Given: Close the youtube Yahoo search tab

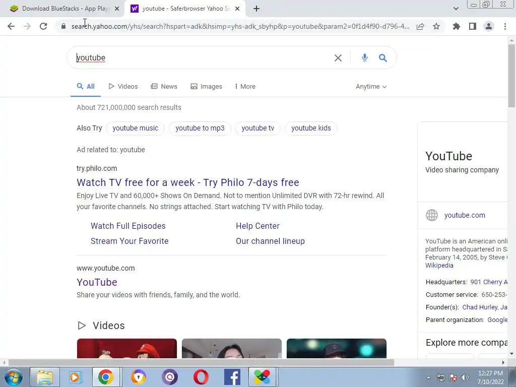Looking at the screenshot, I should point(237,9).
